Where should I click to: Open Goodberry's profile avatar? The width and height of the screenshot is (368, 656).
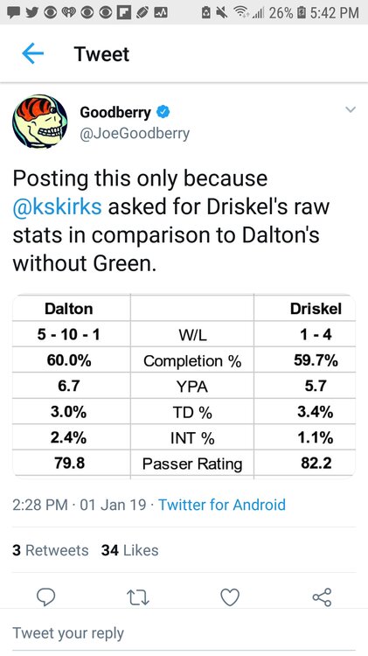tap(40, 122)
